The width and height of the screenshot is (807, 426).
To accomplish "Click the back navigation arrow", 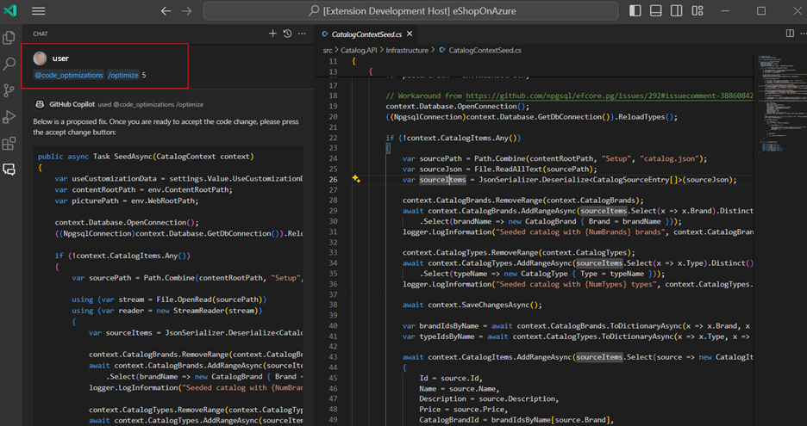I will click(166, 11).
